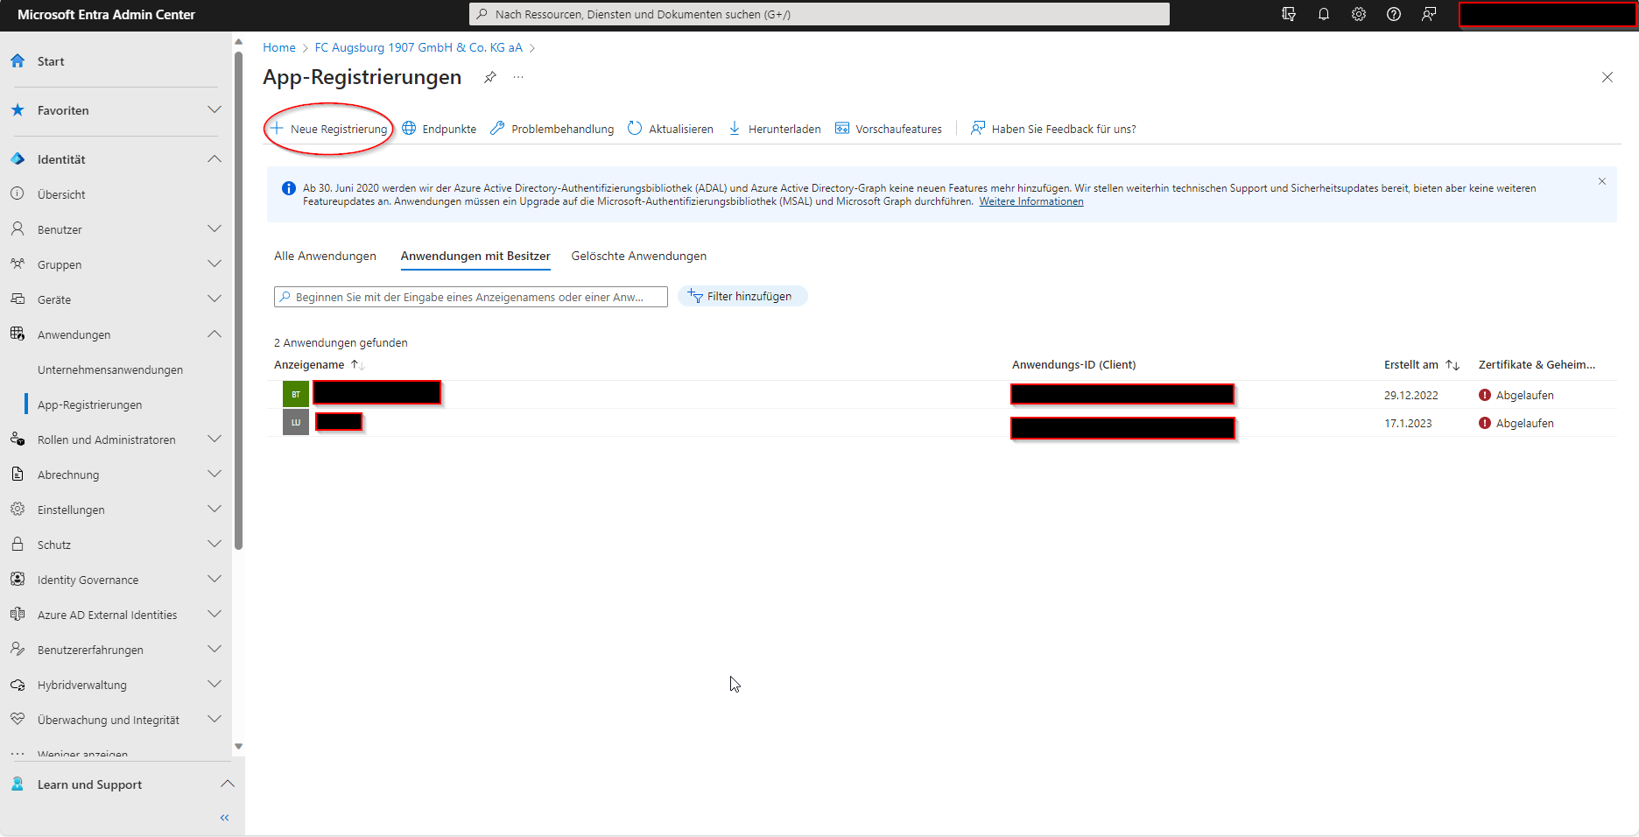Expand the Geräte menu
The width and height of the screenshot is (1639, 837).
pos(215,299)
